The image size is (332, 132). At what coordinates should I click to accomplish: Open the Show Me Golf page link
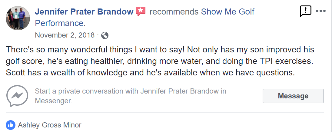point(227,12)
